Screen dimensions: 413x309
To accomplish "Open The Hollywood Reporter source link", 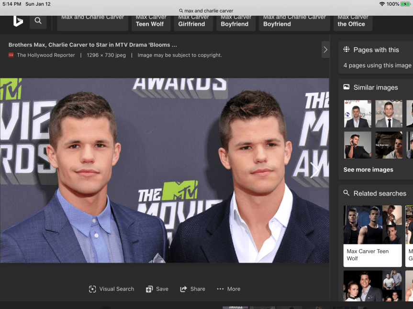I will point(46,55).
